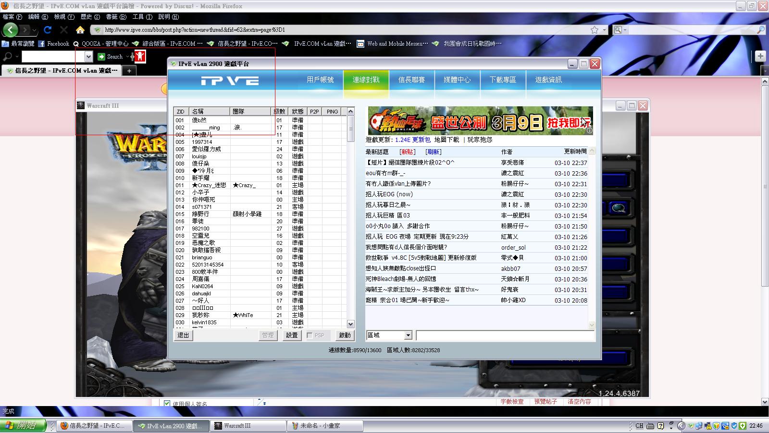Image resolution: width=769 pixels, height=433 pixels.
Task: Click the red figure toolbar icon
Action: [139, 56]
